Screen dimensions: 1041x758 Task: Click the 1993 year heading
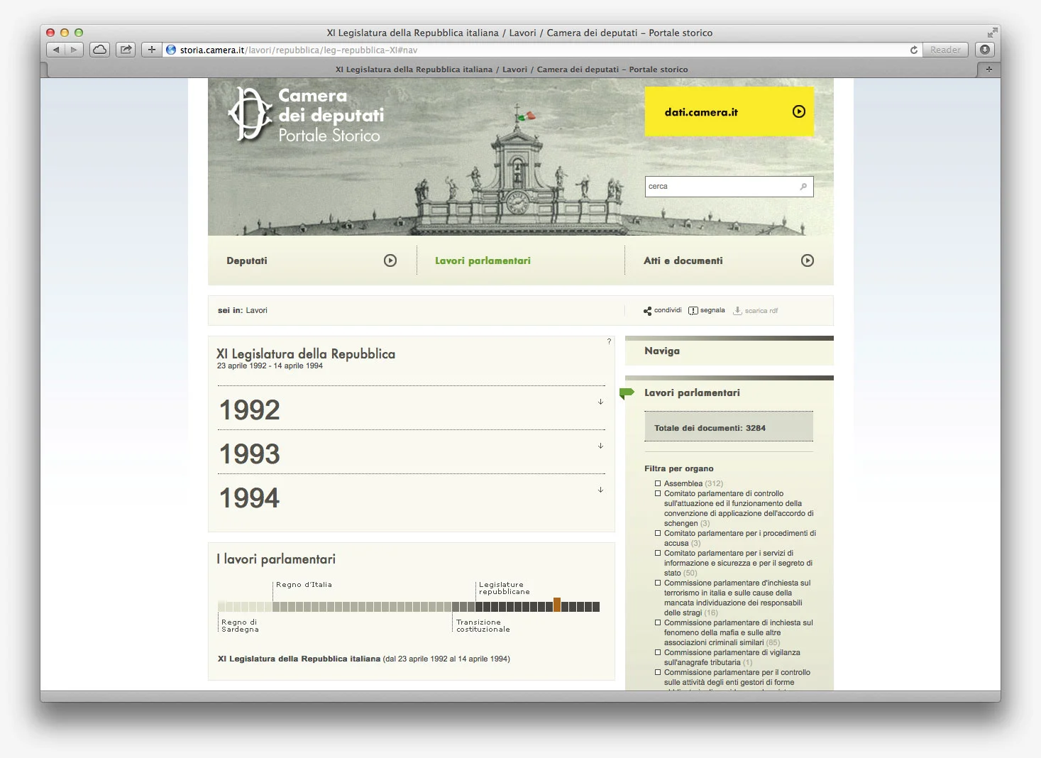pos(249,454)
